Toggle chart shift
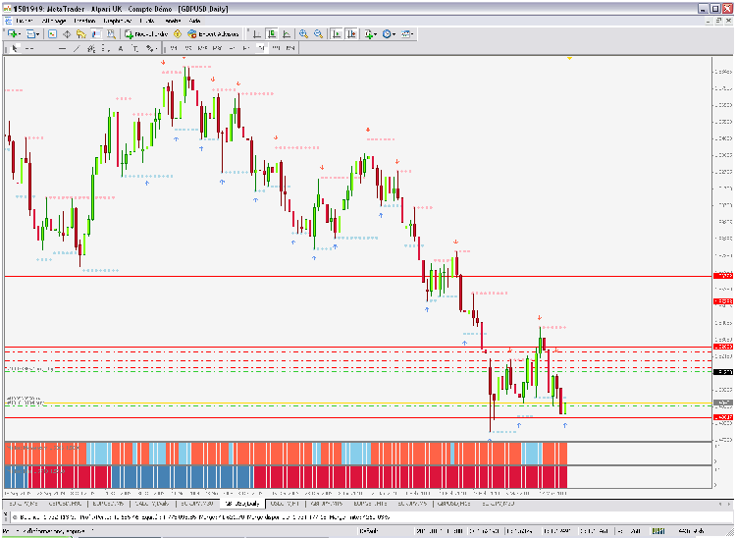Screen dimensions: 736x538 [351, 33]
